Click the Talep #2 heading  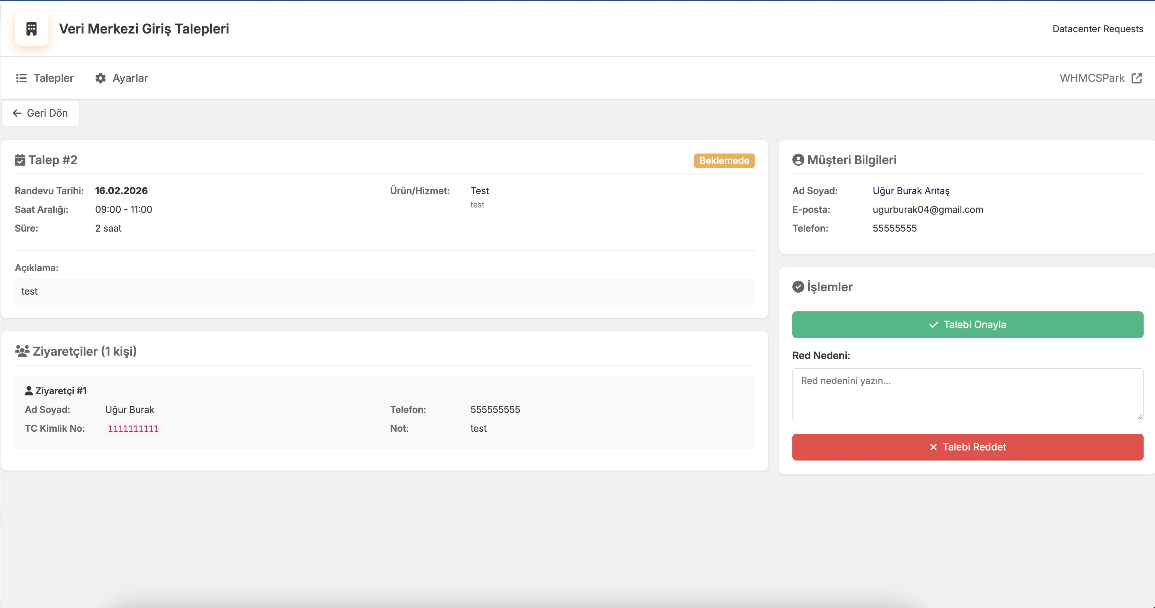53,160
